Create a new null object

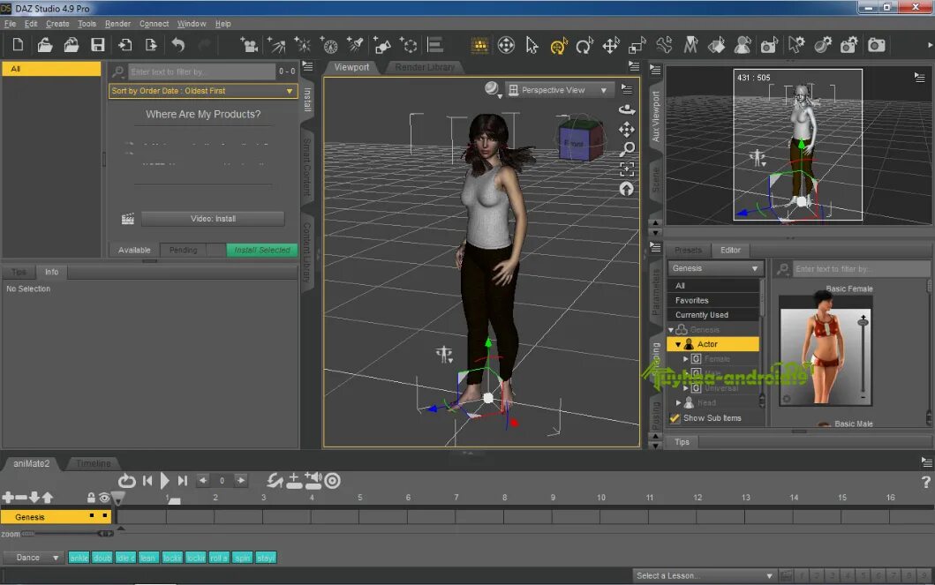(x=409, y=45)
